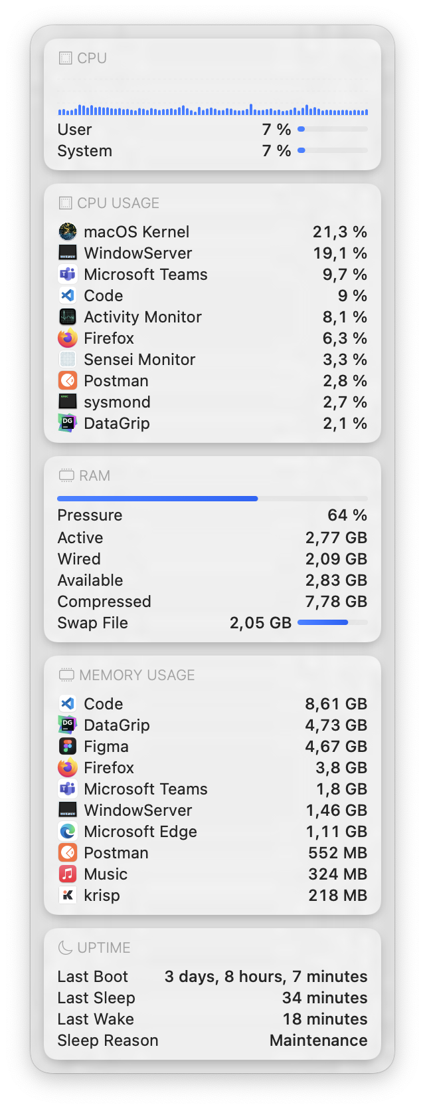425x1109 pixels.
Task: Click the CPU history graph
Action: tap(212, 110)
